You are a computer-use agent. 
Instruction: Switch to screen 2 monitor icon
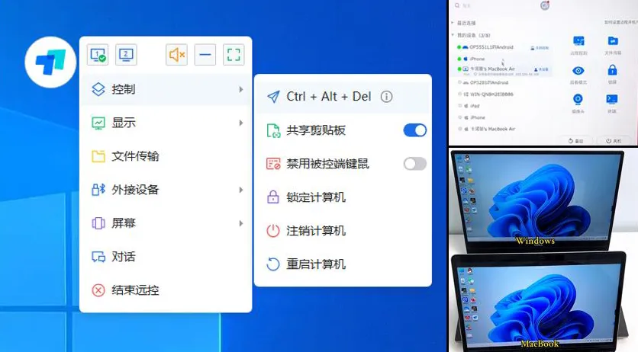click(126, 54)
